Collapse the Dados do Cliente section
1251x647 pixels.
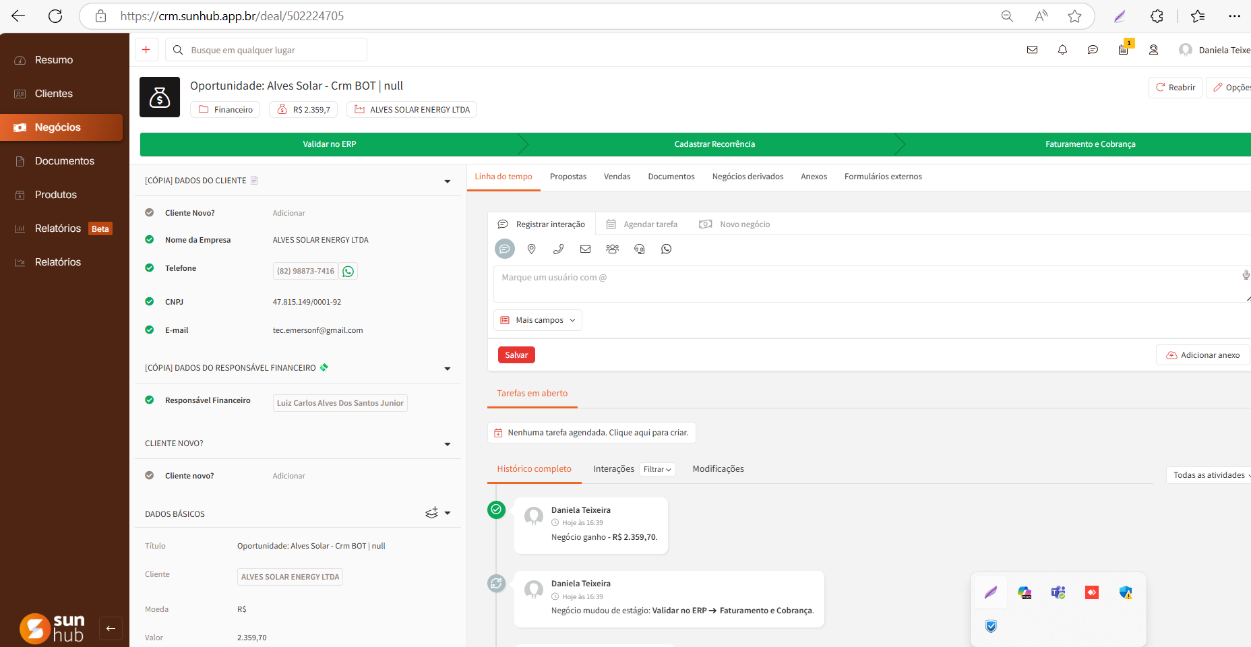click(x=447, y=181)
